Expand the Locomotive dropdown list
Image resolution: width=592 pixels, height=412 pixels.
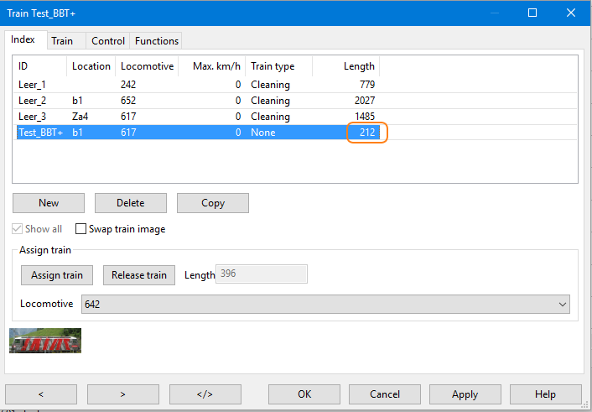tap(560, 305)
